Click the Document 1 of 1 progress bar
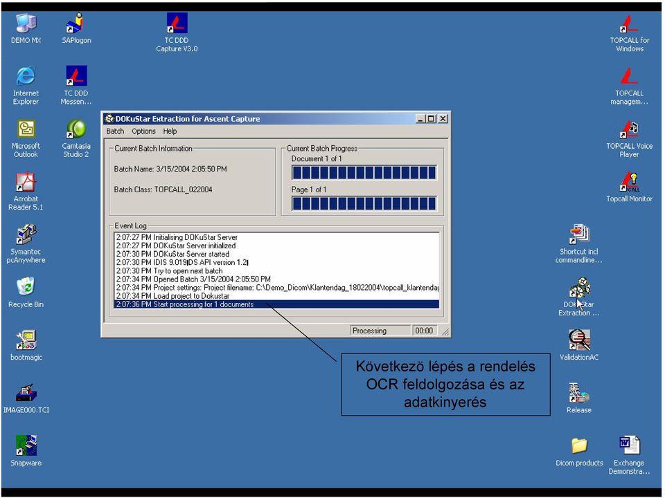665x498 pixels. (x=364, y=173)
